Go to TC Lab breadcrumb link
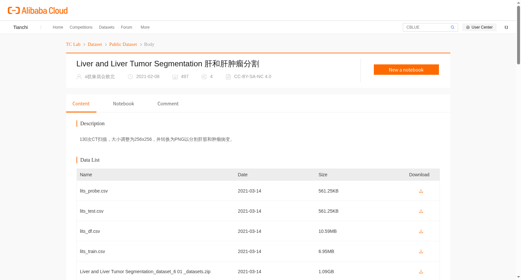Screen dimensions: 521x280 click(73, 44)
